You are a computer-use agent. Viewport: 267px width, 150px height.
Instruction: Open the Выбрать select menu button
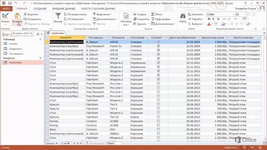[x=196, y=24]
